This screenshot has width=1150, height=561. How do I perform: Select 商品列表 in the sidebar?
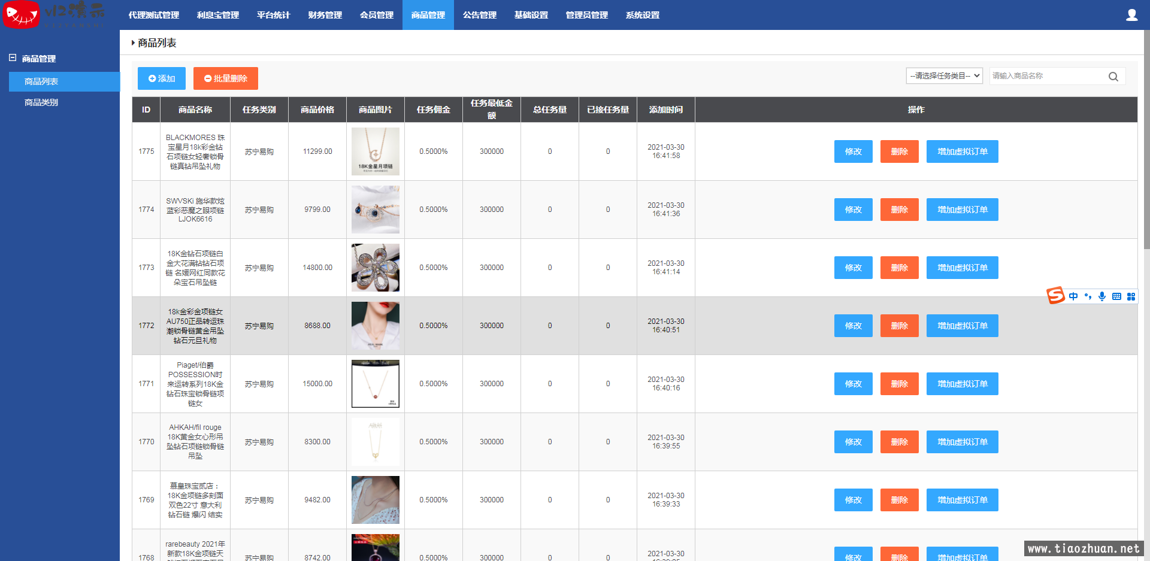coord(64,81)
